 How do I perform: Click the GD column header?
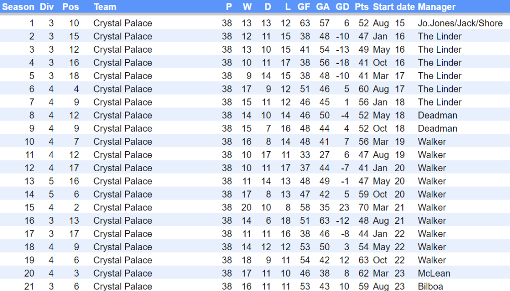tap(343, 7)
